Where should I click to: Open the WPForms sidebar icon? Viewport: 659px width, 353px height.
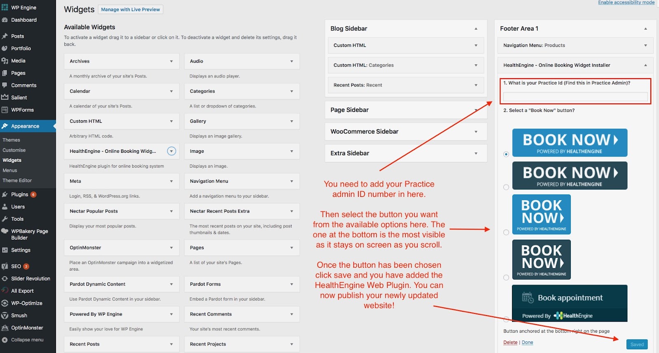coord(5,110)
